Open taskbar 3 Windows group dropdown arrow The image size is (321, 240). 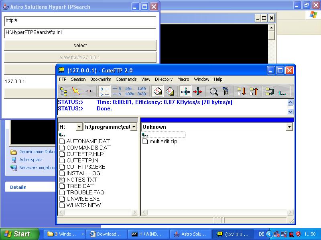coord(83,234)
